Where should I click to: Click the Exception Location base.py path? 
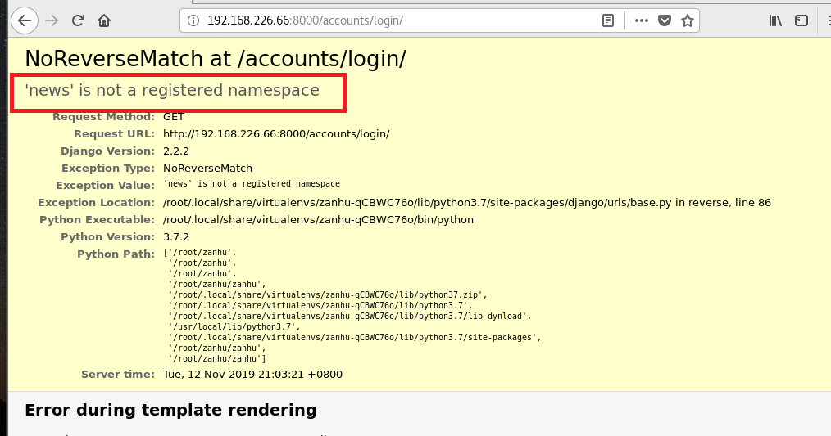click(467, 203)
